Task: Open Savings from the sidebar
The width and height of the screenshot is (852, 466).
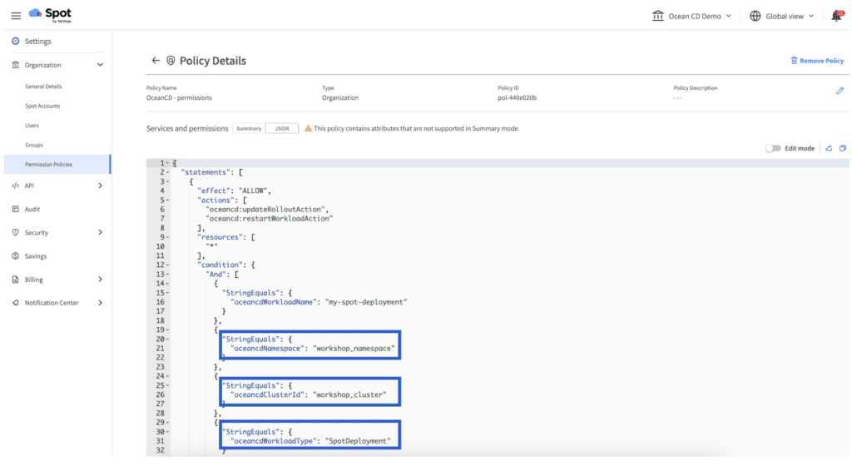Action: tap(35, 256)
